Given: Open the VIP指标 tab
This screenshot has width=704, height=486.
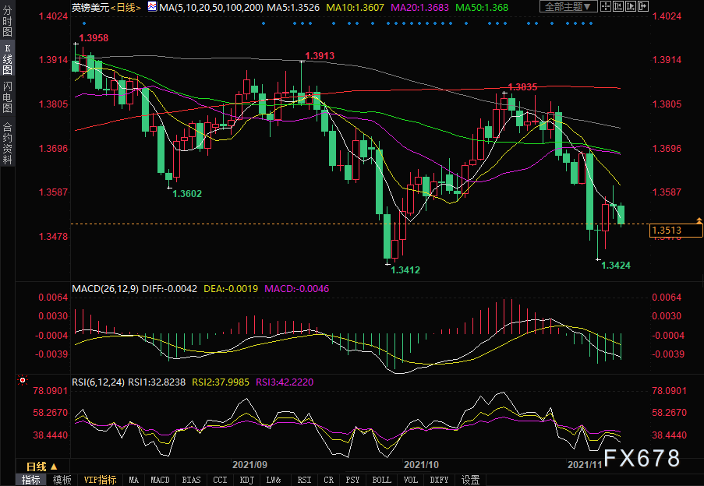Looking at the screenshot, I should 100,480.
